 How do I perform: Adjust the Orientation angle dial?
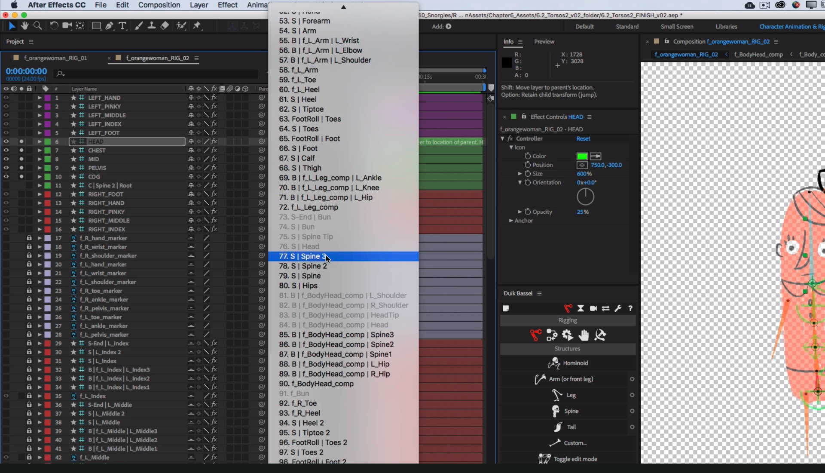585,197
